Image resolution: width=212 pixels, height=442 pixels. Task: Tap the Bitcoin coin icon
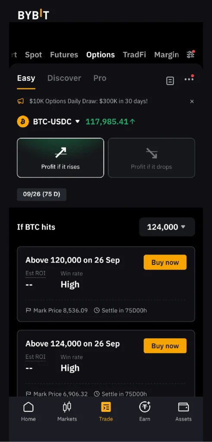coord(23,122)
